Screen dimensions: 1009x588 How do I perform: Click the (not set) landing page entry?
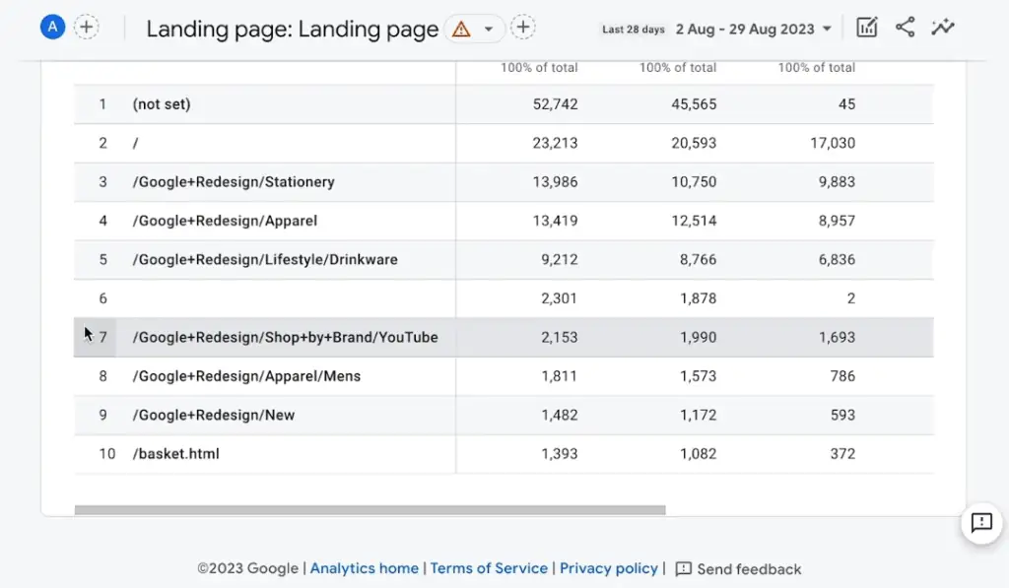click(160, 104)
